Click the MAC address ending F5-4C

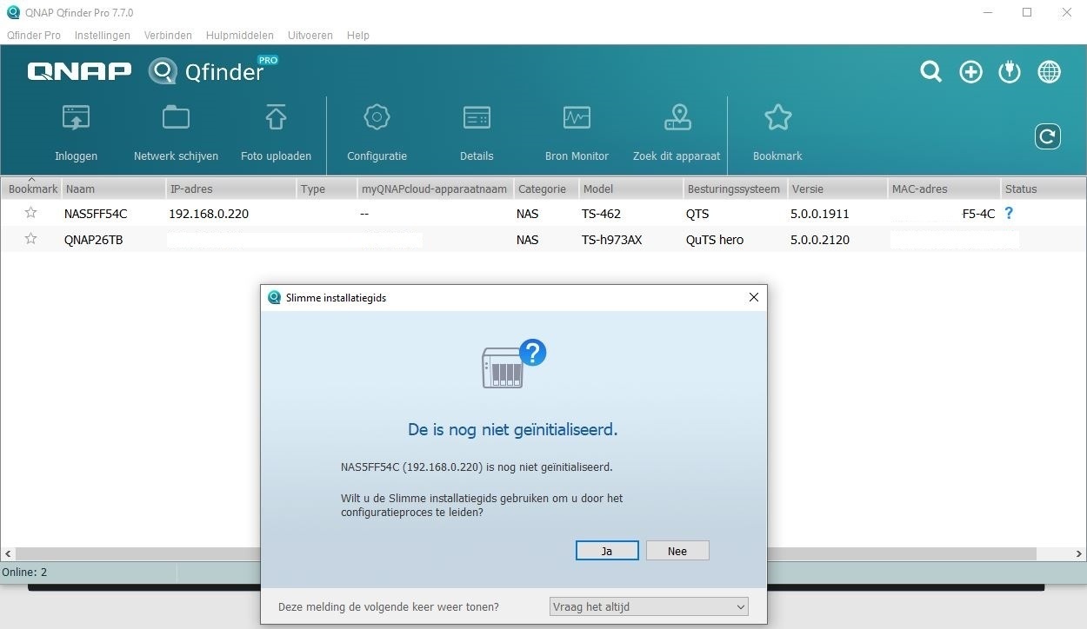point(978,214)
